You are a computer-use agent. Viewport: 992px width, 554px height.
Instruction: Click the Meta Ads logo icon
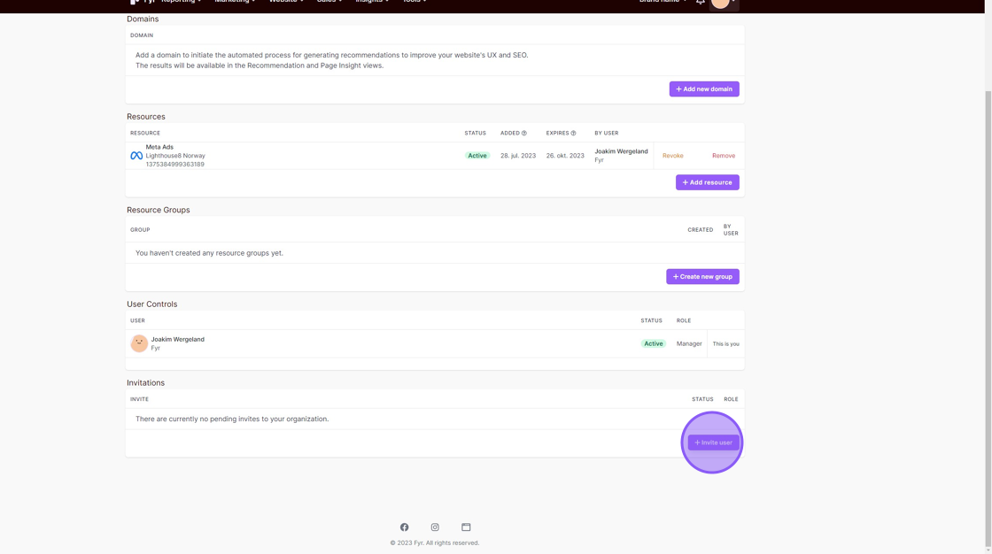tap(136, 156)
